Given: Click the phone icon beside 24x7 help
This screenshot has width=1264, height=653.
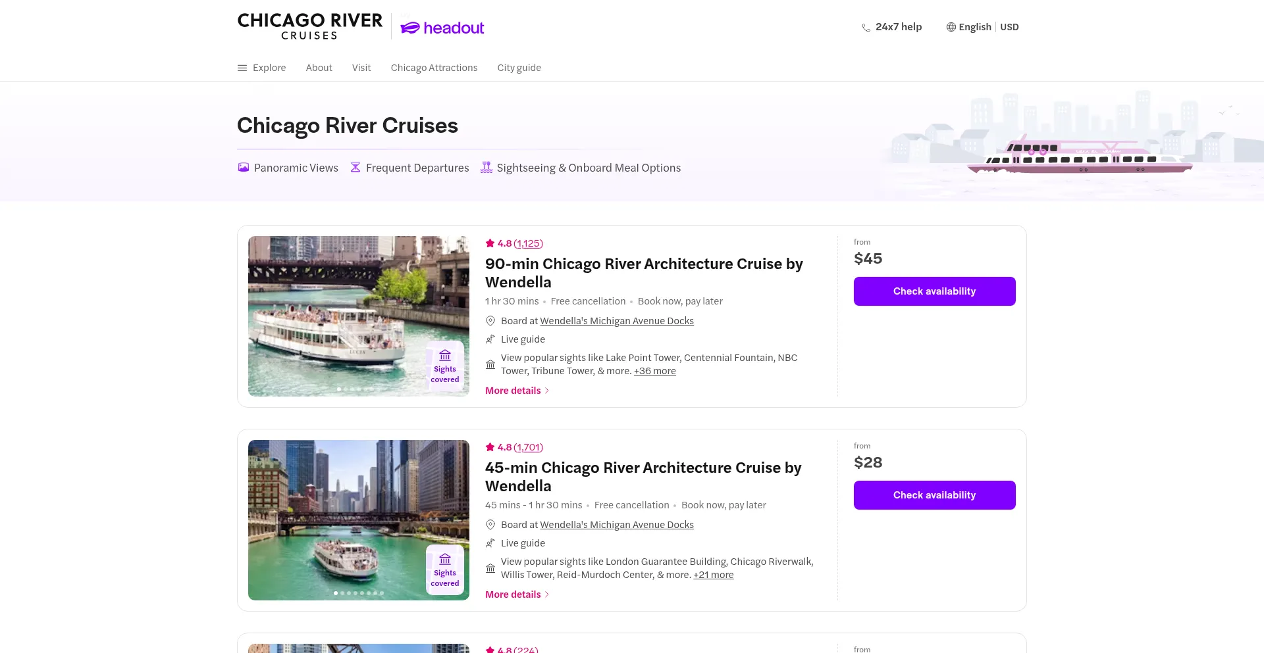Looking at the screenshot, I should pyautogui.click(x=866, y=28).
